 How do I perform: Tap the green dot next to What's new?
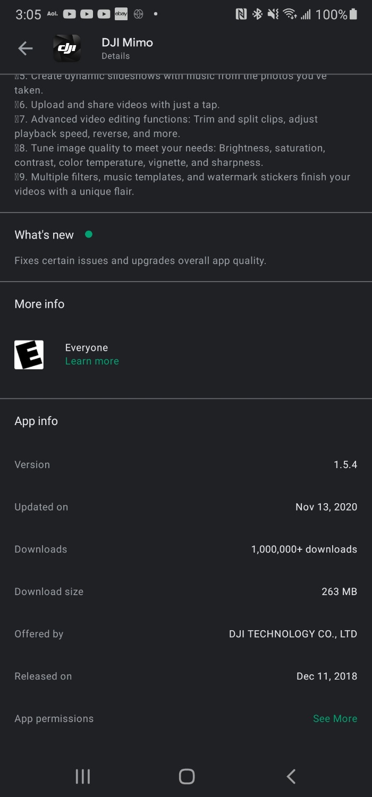coord(89,234)
